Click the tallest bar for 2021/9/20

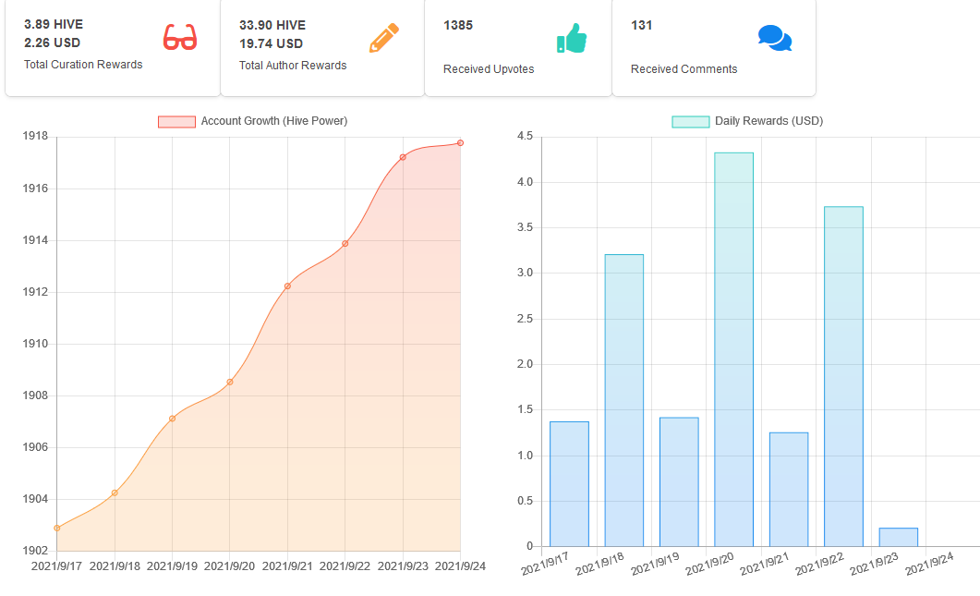click(x=733, y=349)
